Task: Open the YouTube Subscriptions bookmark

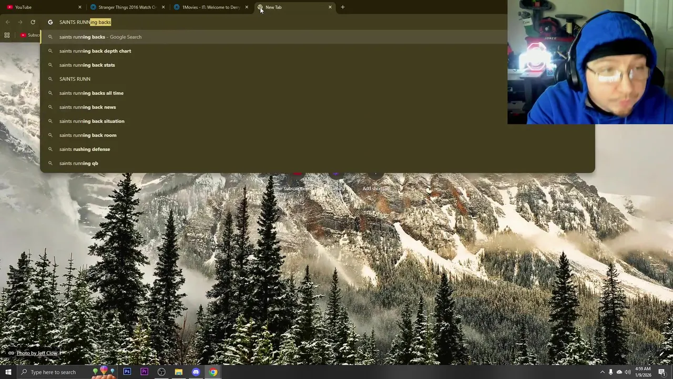Action: click(x=30, y=35)
